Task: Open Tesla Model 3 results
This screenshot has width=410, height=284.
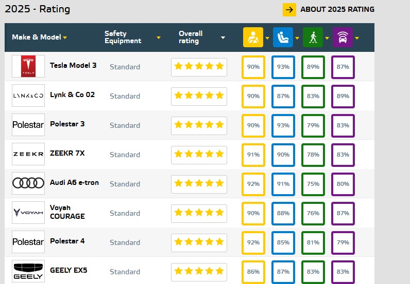Action: [73, 65]
